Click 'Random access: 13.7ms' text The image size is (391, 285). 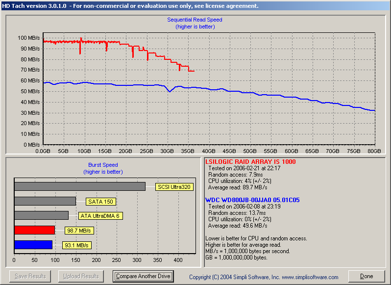(237, 213)
